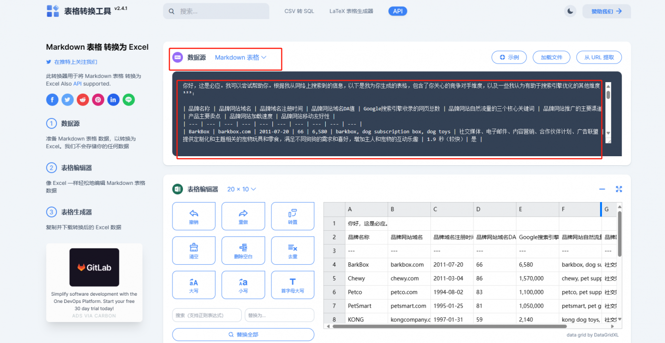The image size is (665, 343).
Task: Click the Pinterest share icon
Action: click(98, 99)
